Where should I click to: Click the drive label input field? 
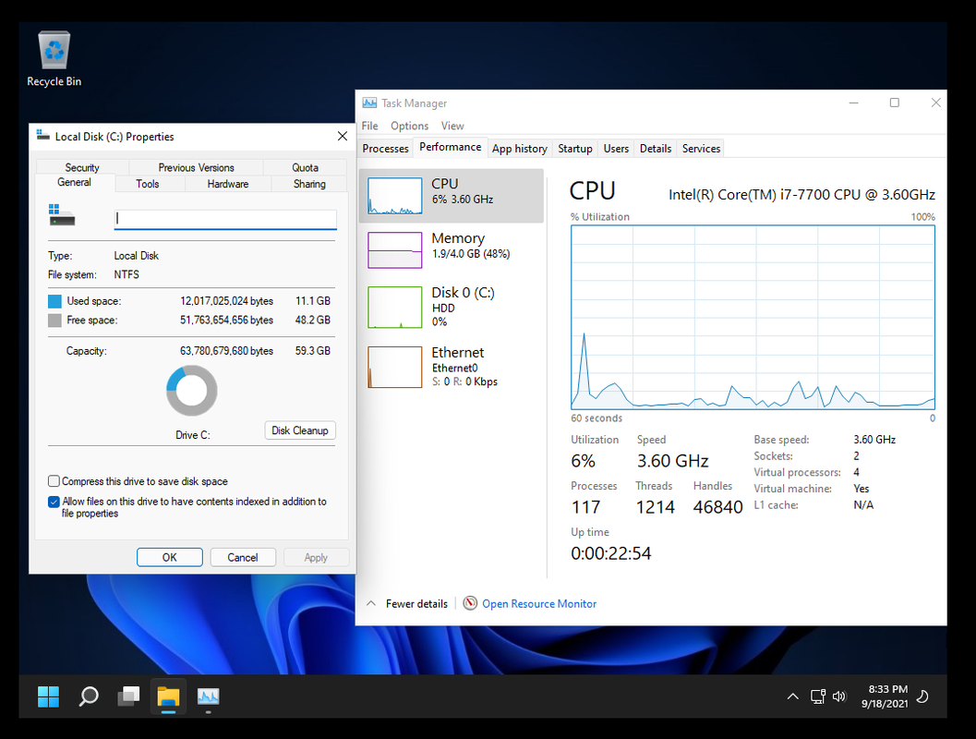point(225,219)
